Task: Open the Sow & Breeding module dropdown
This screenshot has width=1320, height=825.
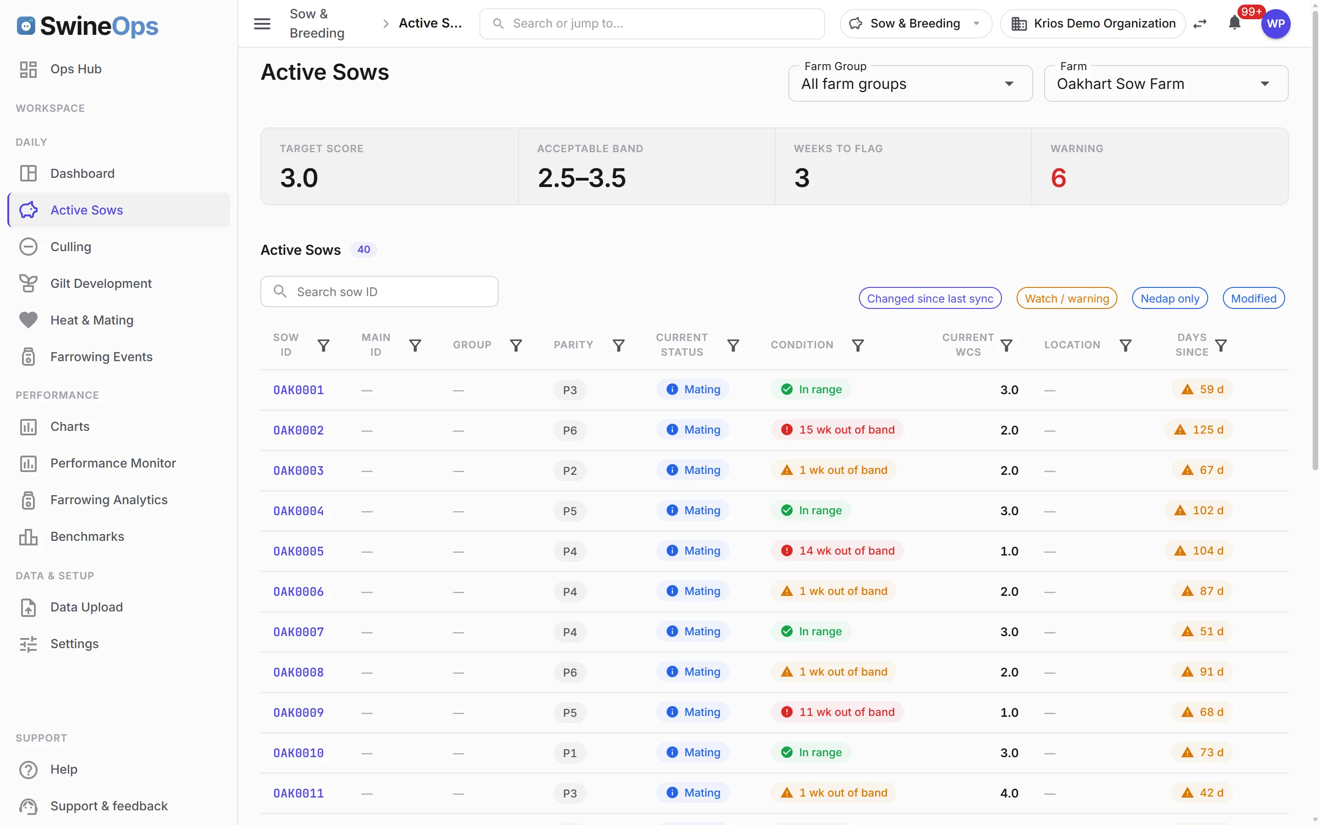Action: (915, 23)
